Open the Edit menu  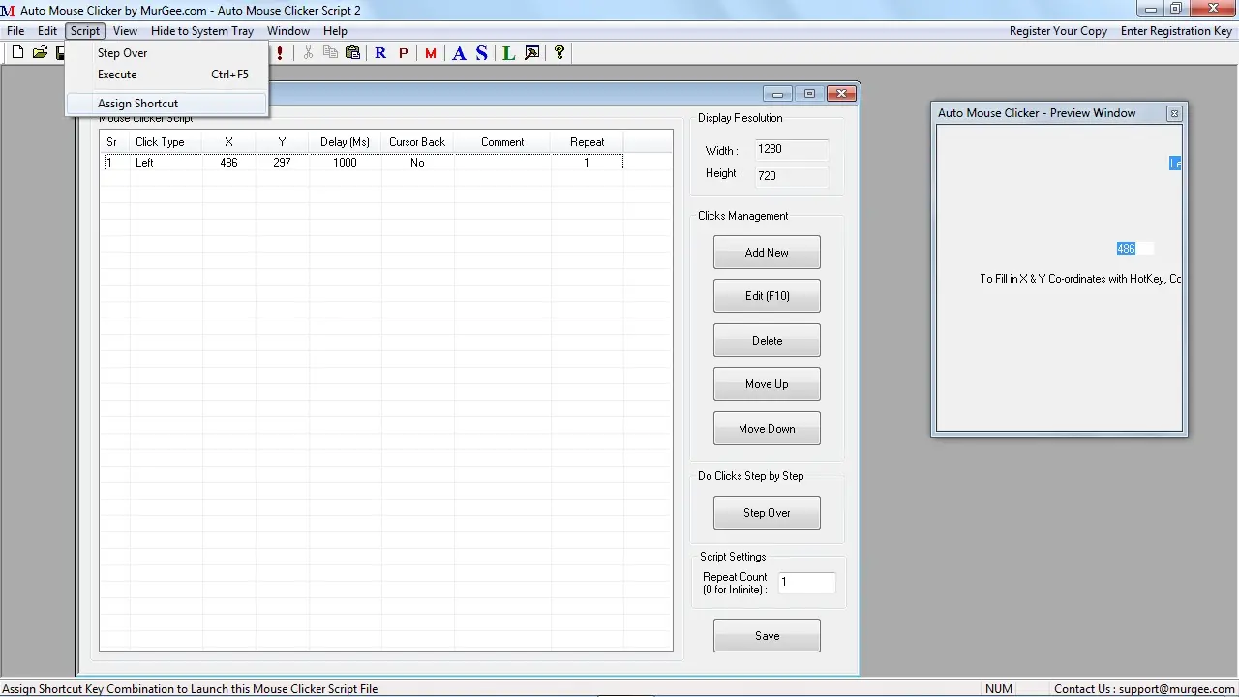[47, 31]
